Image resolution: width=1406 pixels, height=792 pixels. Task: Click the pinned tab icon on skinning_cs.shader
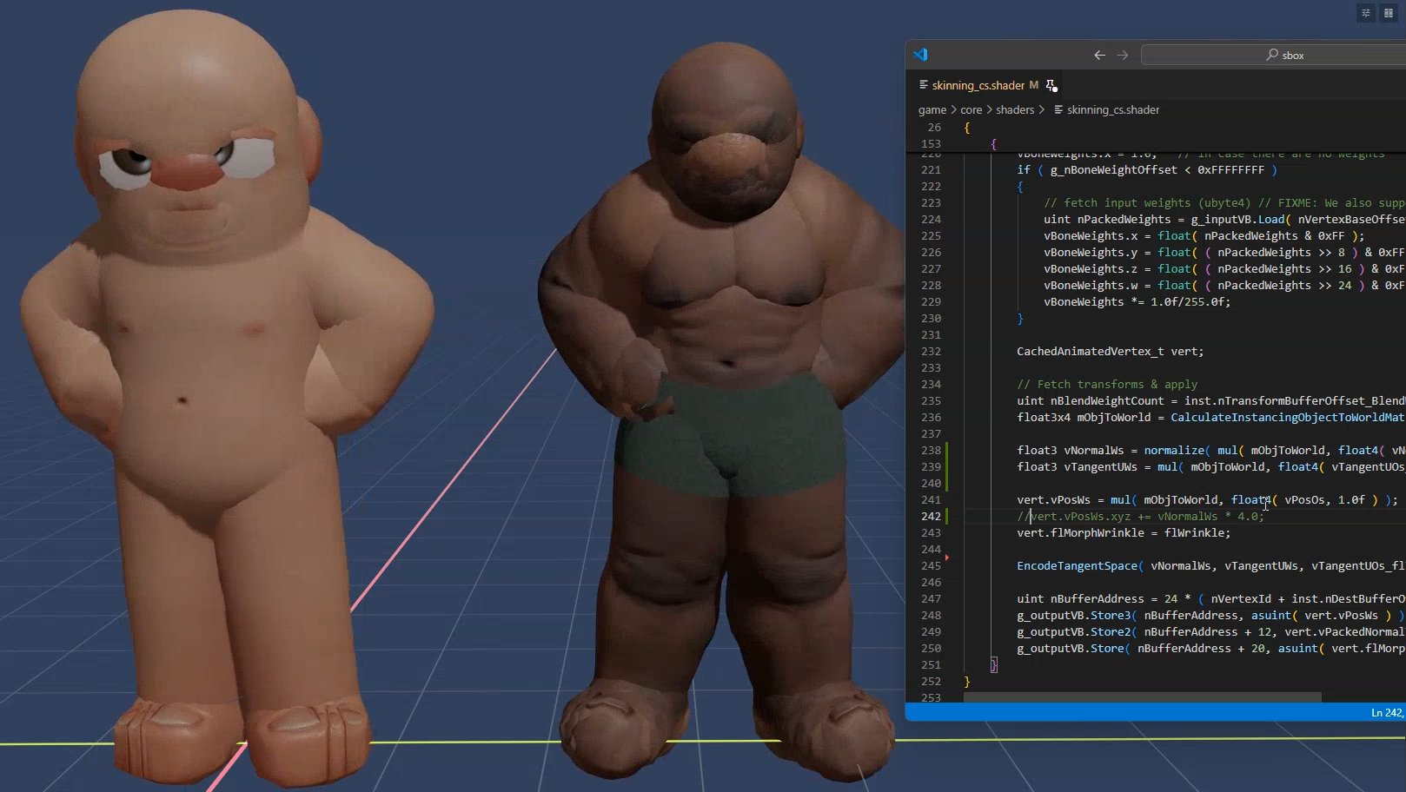coord(1051,85)
